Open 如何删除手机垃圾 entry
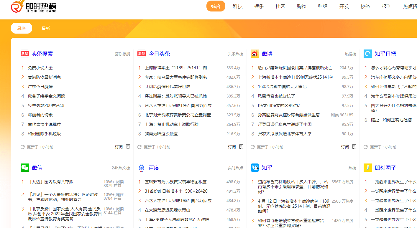 pos(45,134)
